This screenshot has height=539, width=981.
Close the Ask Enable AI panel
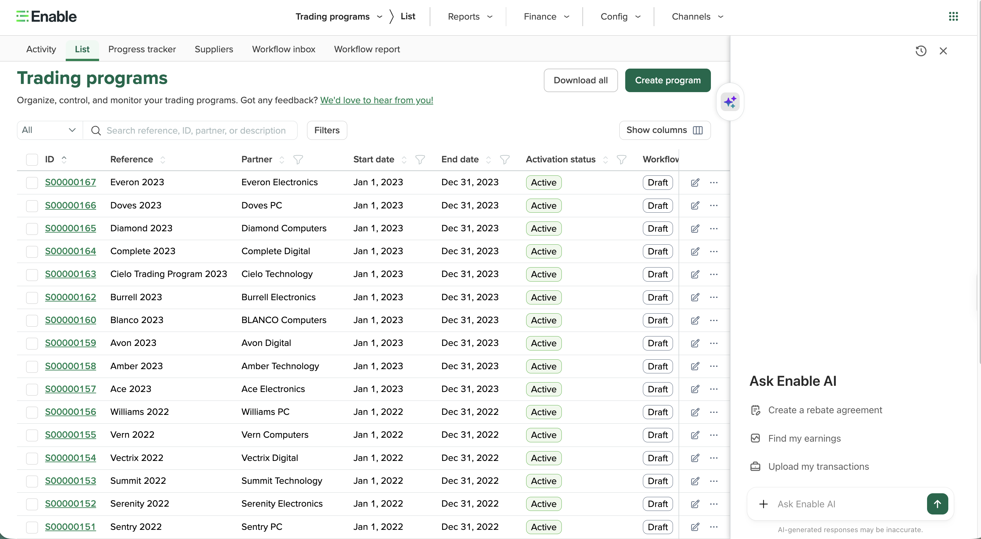point(943,51)
